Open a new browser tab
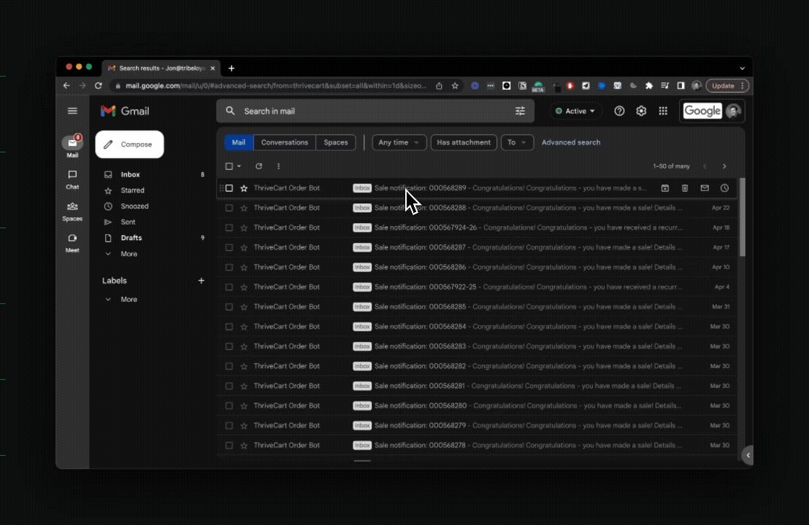The image size is (809, 525). coord(231,68)
